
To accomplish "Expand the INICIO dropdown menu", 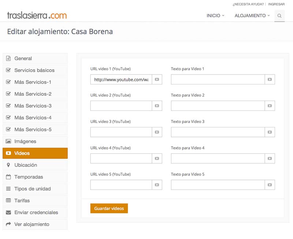I will 215,16.
